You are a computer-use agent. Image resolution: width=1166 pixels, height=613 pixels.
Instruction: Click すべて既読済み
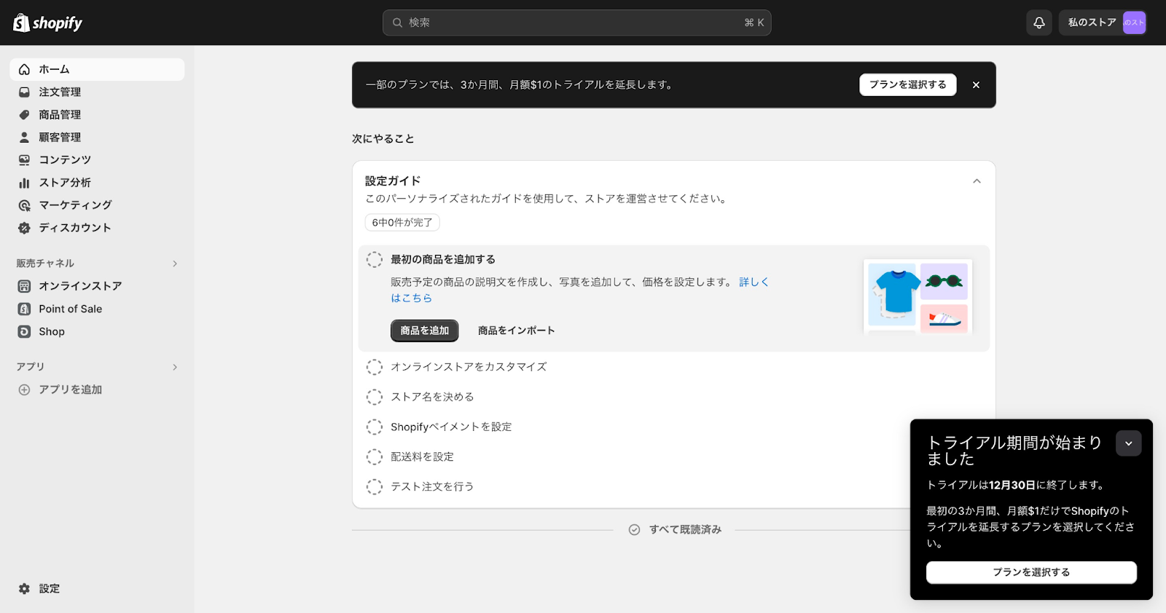point(685,529)
